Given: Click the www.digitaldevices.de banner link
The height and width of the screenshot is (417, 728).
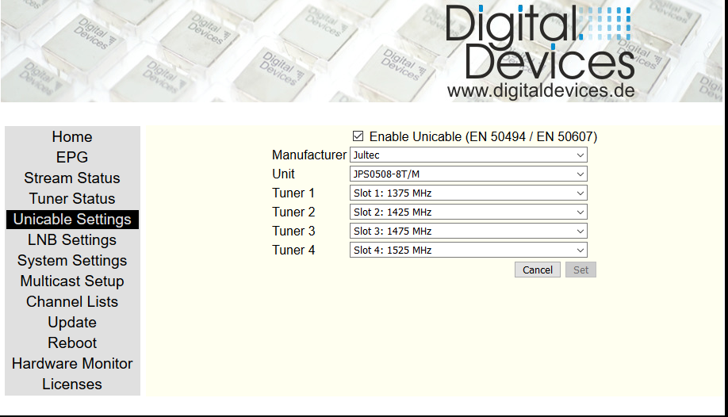Looking at the screenshot, I should pyautogui.click(x=541, y=90).
